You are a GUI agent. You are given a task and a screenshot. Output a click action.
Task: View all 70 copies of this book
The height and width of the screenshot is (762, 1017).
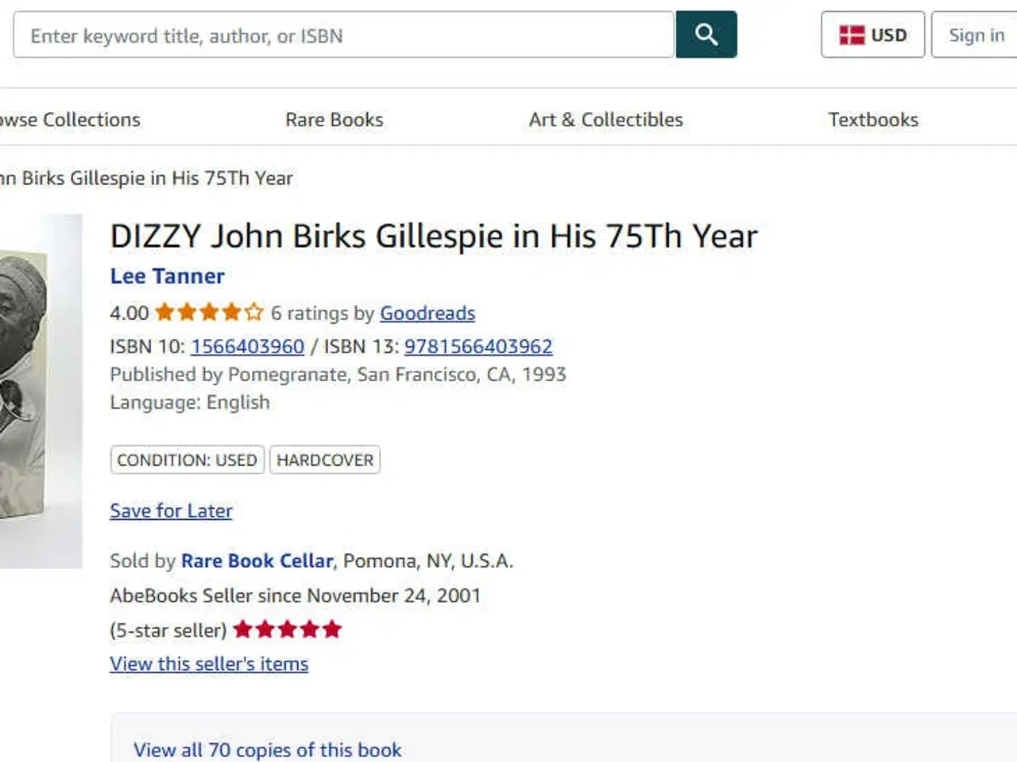coord(267,749)
